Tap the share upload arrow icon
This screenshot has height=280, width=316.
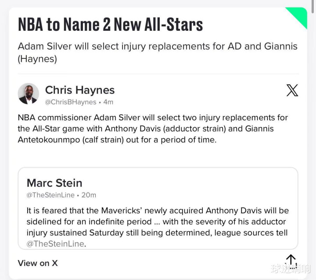tap(291, 261)
